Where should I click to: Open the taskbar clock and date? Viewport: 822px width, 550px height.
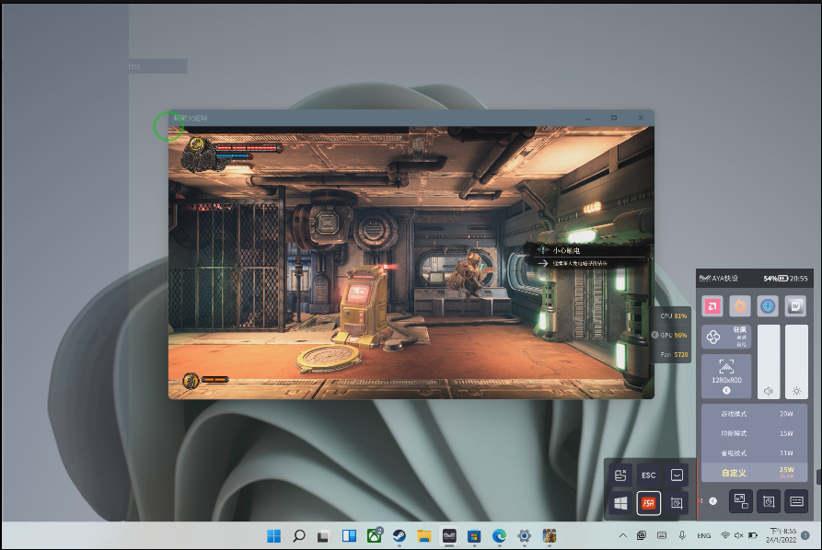pyautogui.click(x=781, y=535)
